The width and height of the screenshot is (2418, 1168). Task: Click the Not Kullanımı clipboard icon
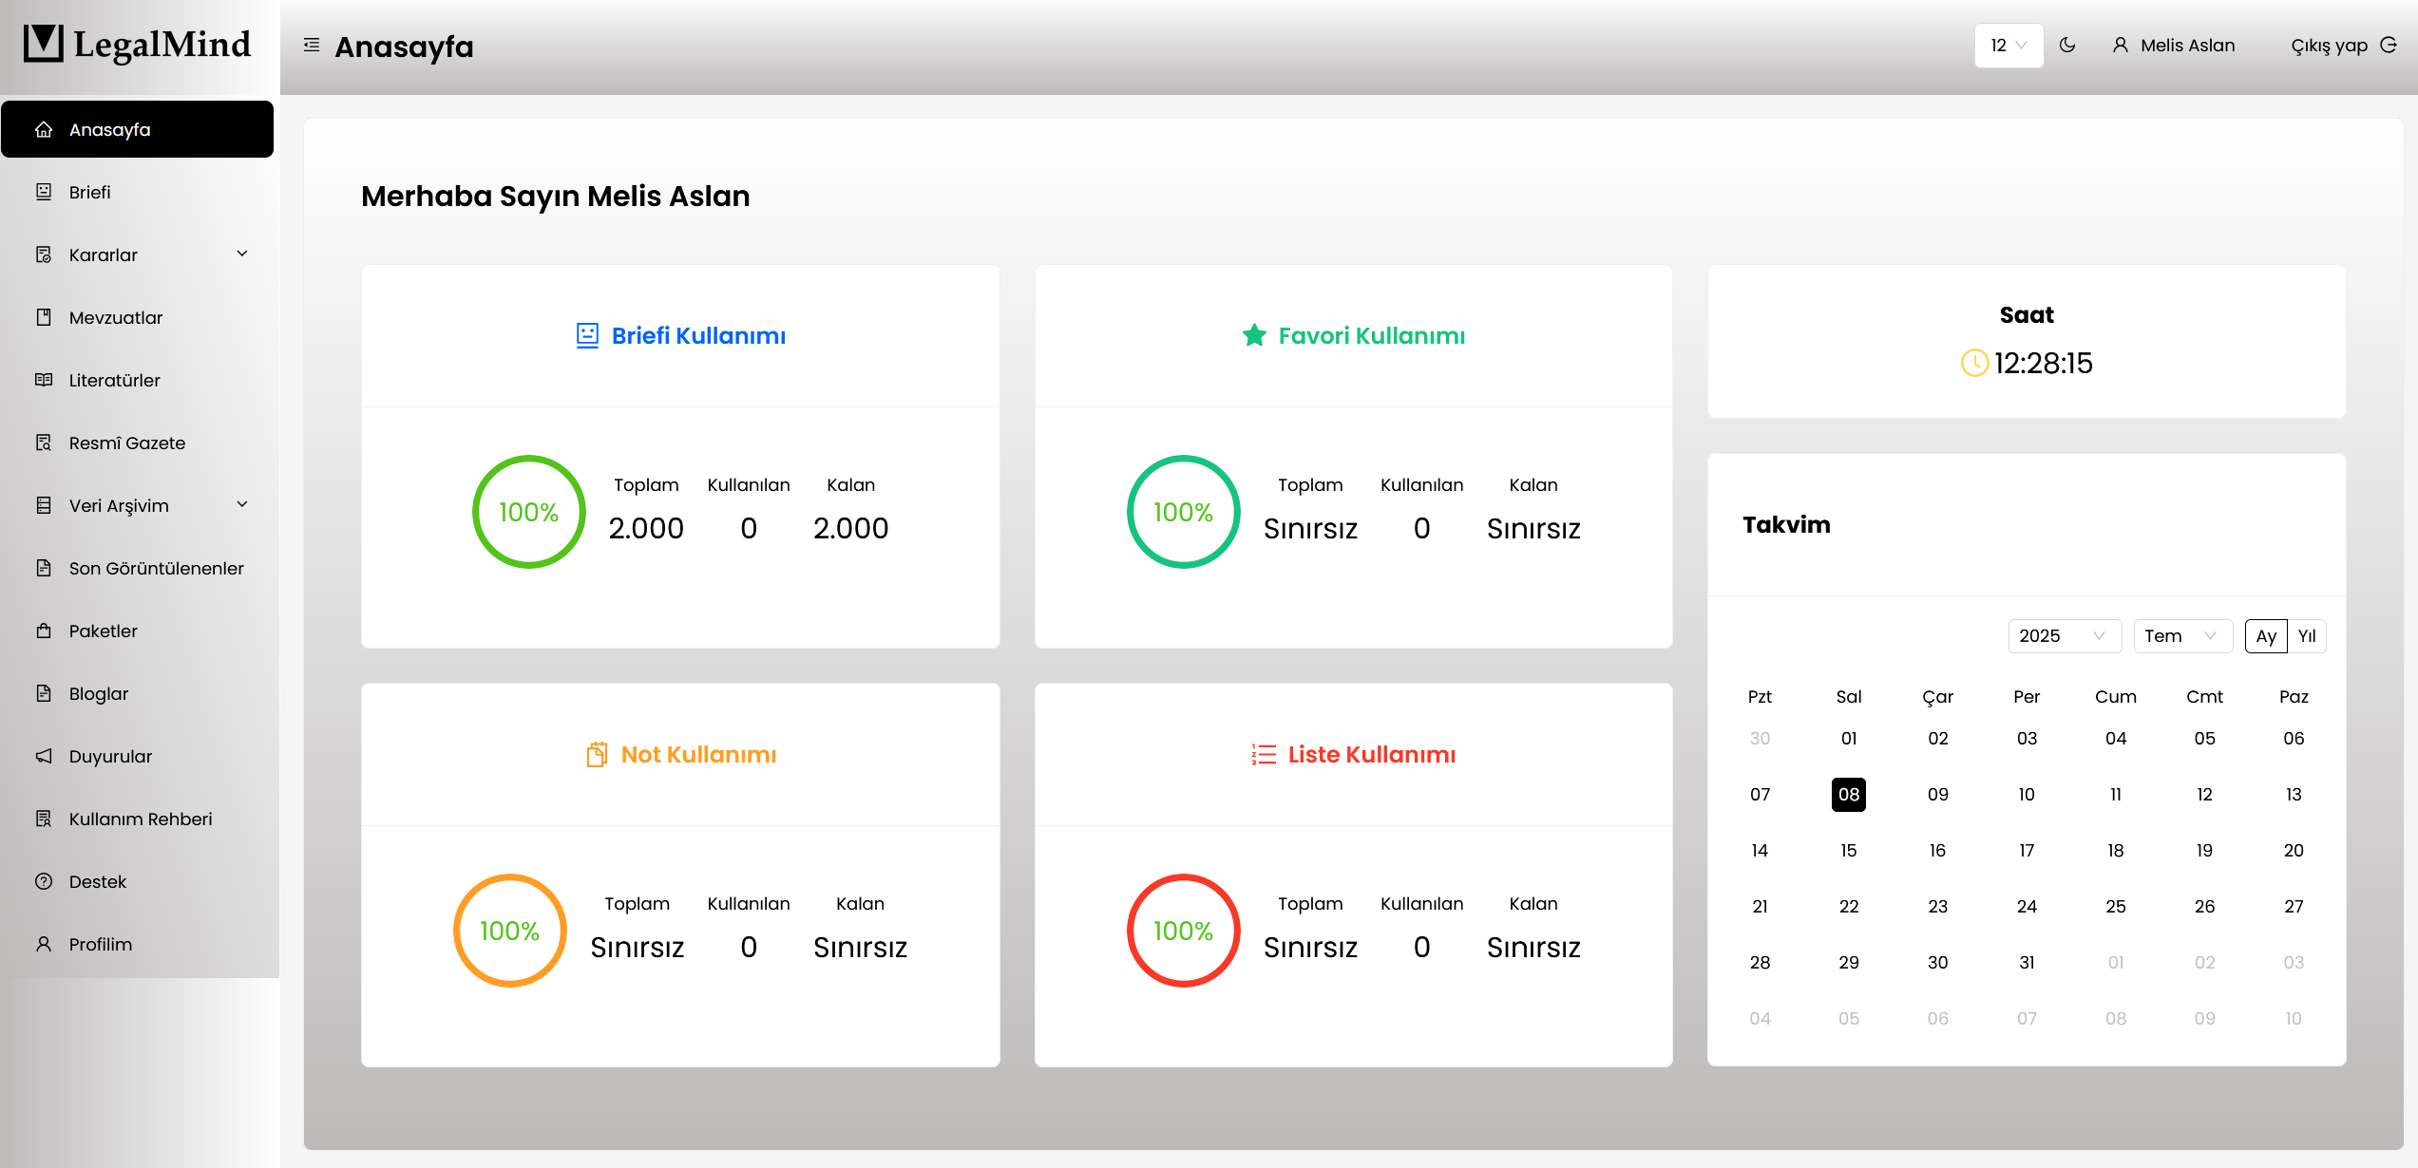click(597, 754)
